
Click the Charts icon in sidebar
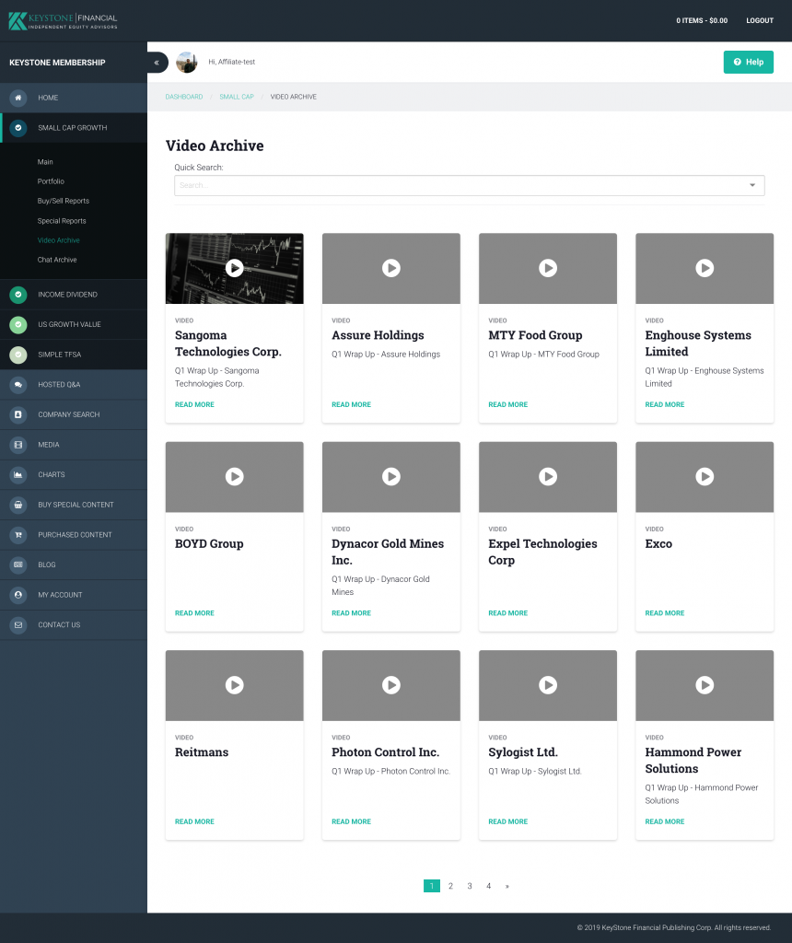click(18, 475)
